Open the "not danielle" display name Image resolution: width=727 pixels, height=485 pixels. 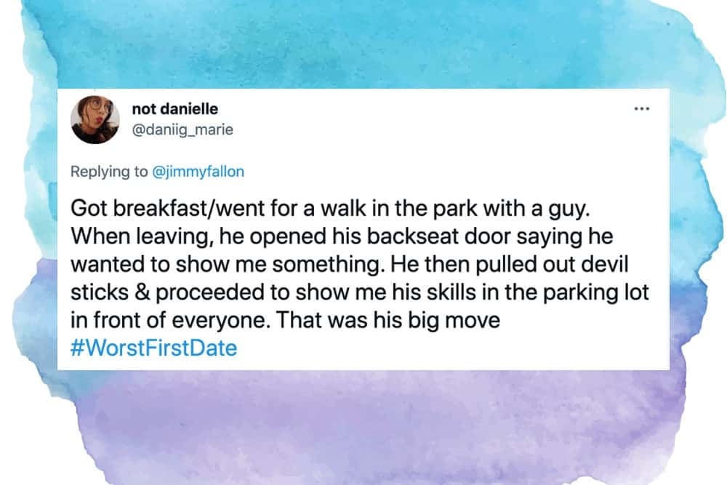pyautogui.click(x=174, y=109)
